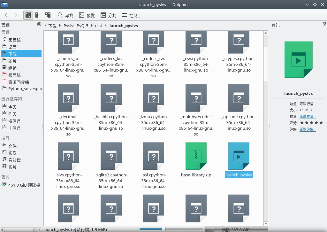327x232 pixels.
Task: Select the _multibytecodec.cpython file
Action: point(196,110)
